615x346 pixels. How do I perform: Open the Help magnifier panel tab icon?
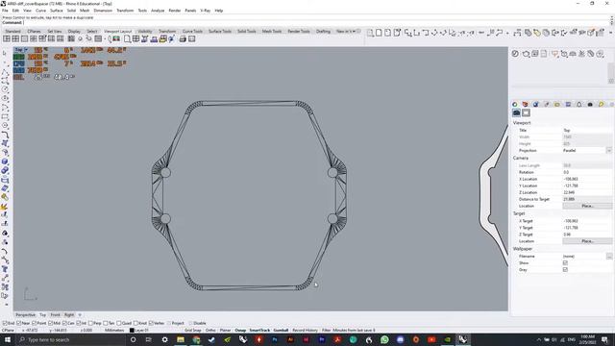[601, 104]
